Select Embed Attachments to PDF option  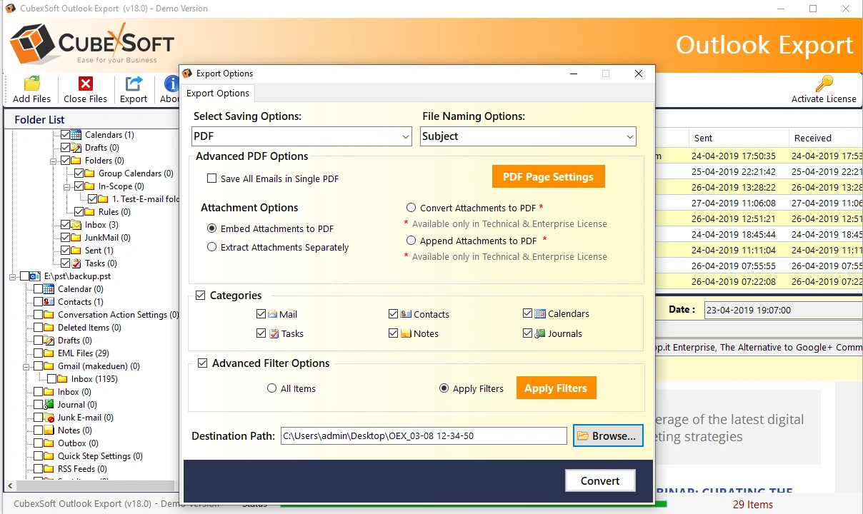(211, 228)
